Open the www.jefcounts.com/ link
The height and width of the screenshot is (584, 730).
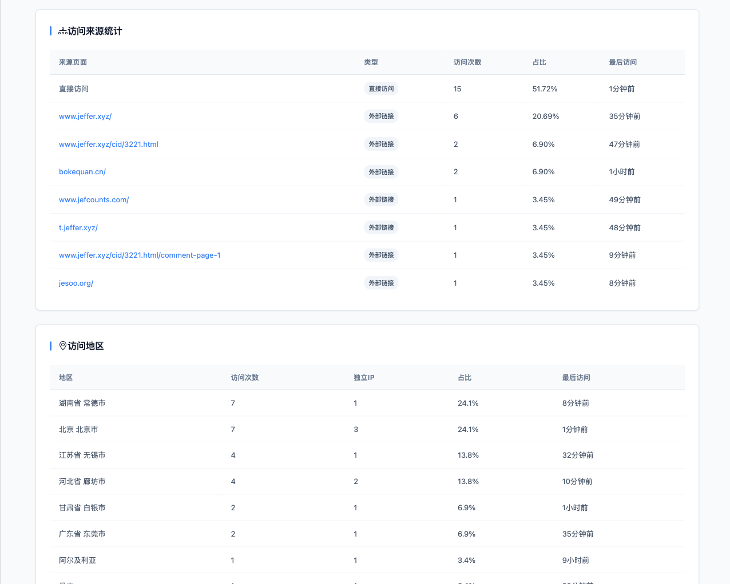94,200
